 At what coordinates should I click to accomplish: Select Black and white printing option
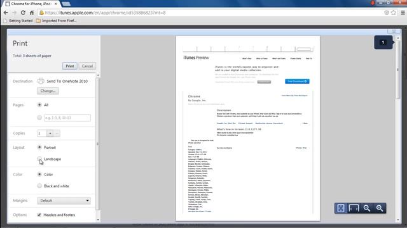[x=39, y=186]
